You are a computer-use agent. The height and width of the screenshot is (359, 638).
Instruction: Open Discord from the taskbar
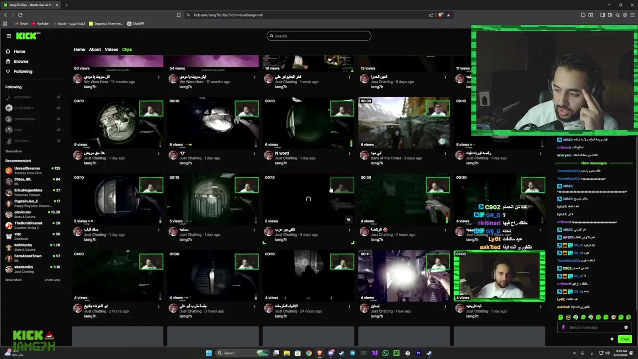pyautogui.click(x=330, y=353)
